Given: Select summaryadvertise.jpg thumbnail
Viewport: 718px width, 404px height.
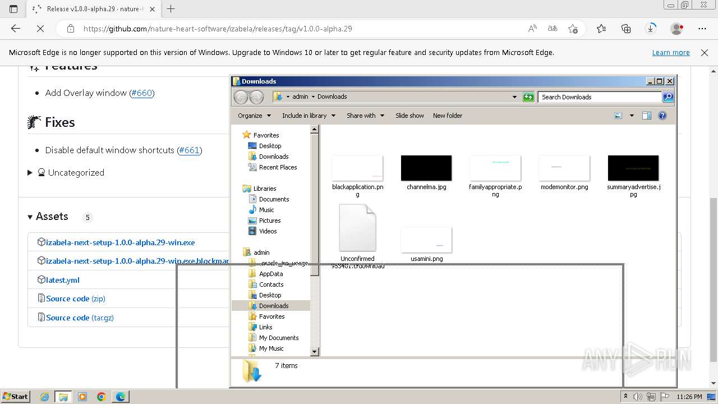Looking at the screenshot, I should pyautogui.click(x=633, y=168).
